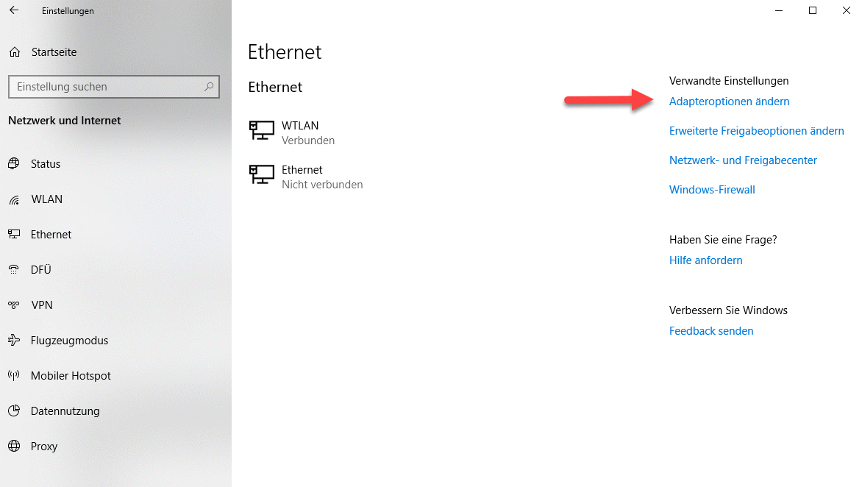862x487 pixels.
Task: Click the VPN icon in sidebar
Action: click(x=14, y=305)
